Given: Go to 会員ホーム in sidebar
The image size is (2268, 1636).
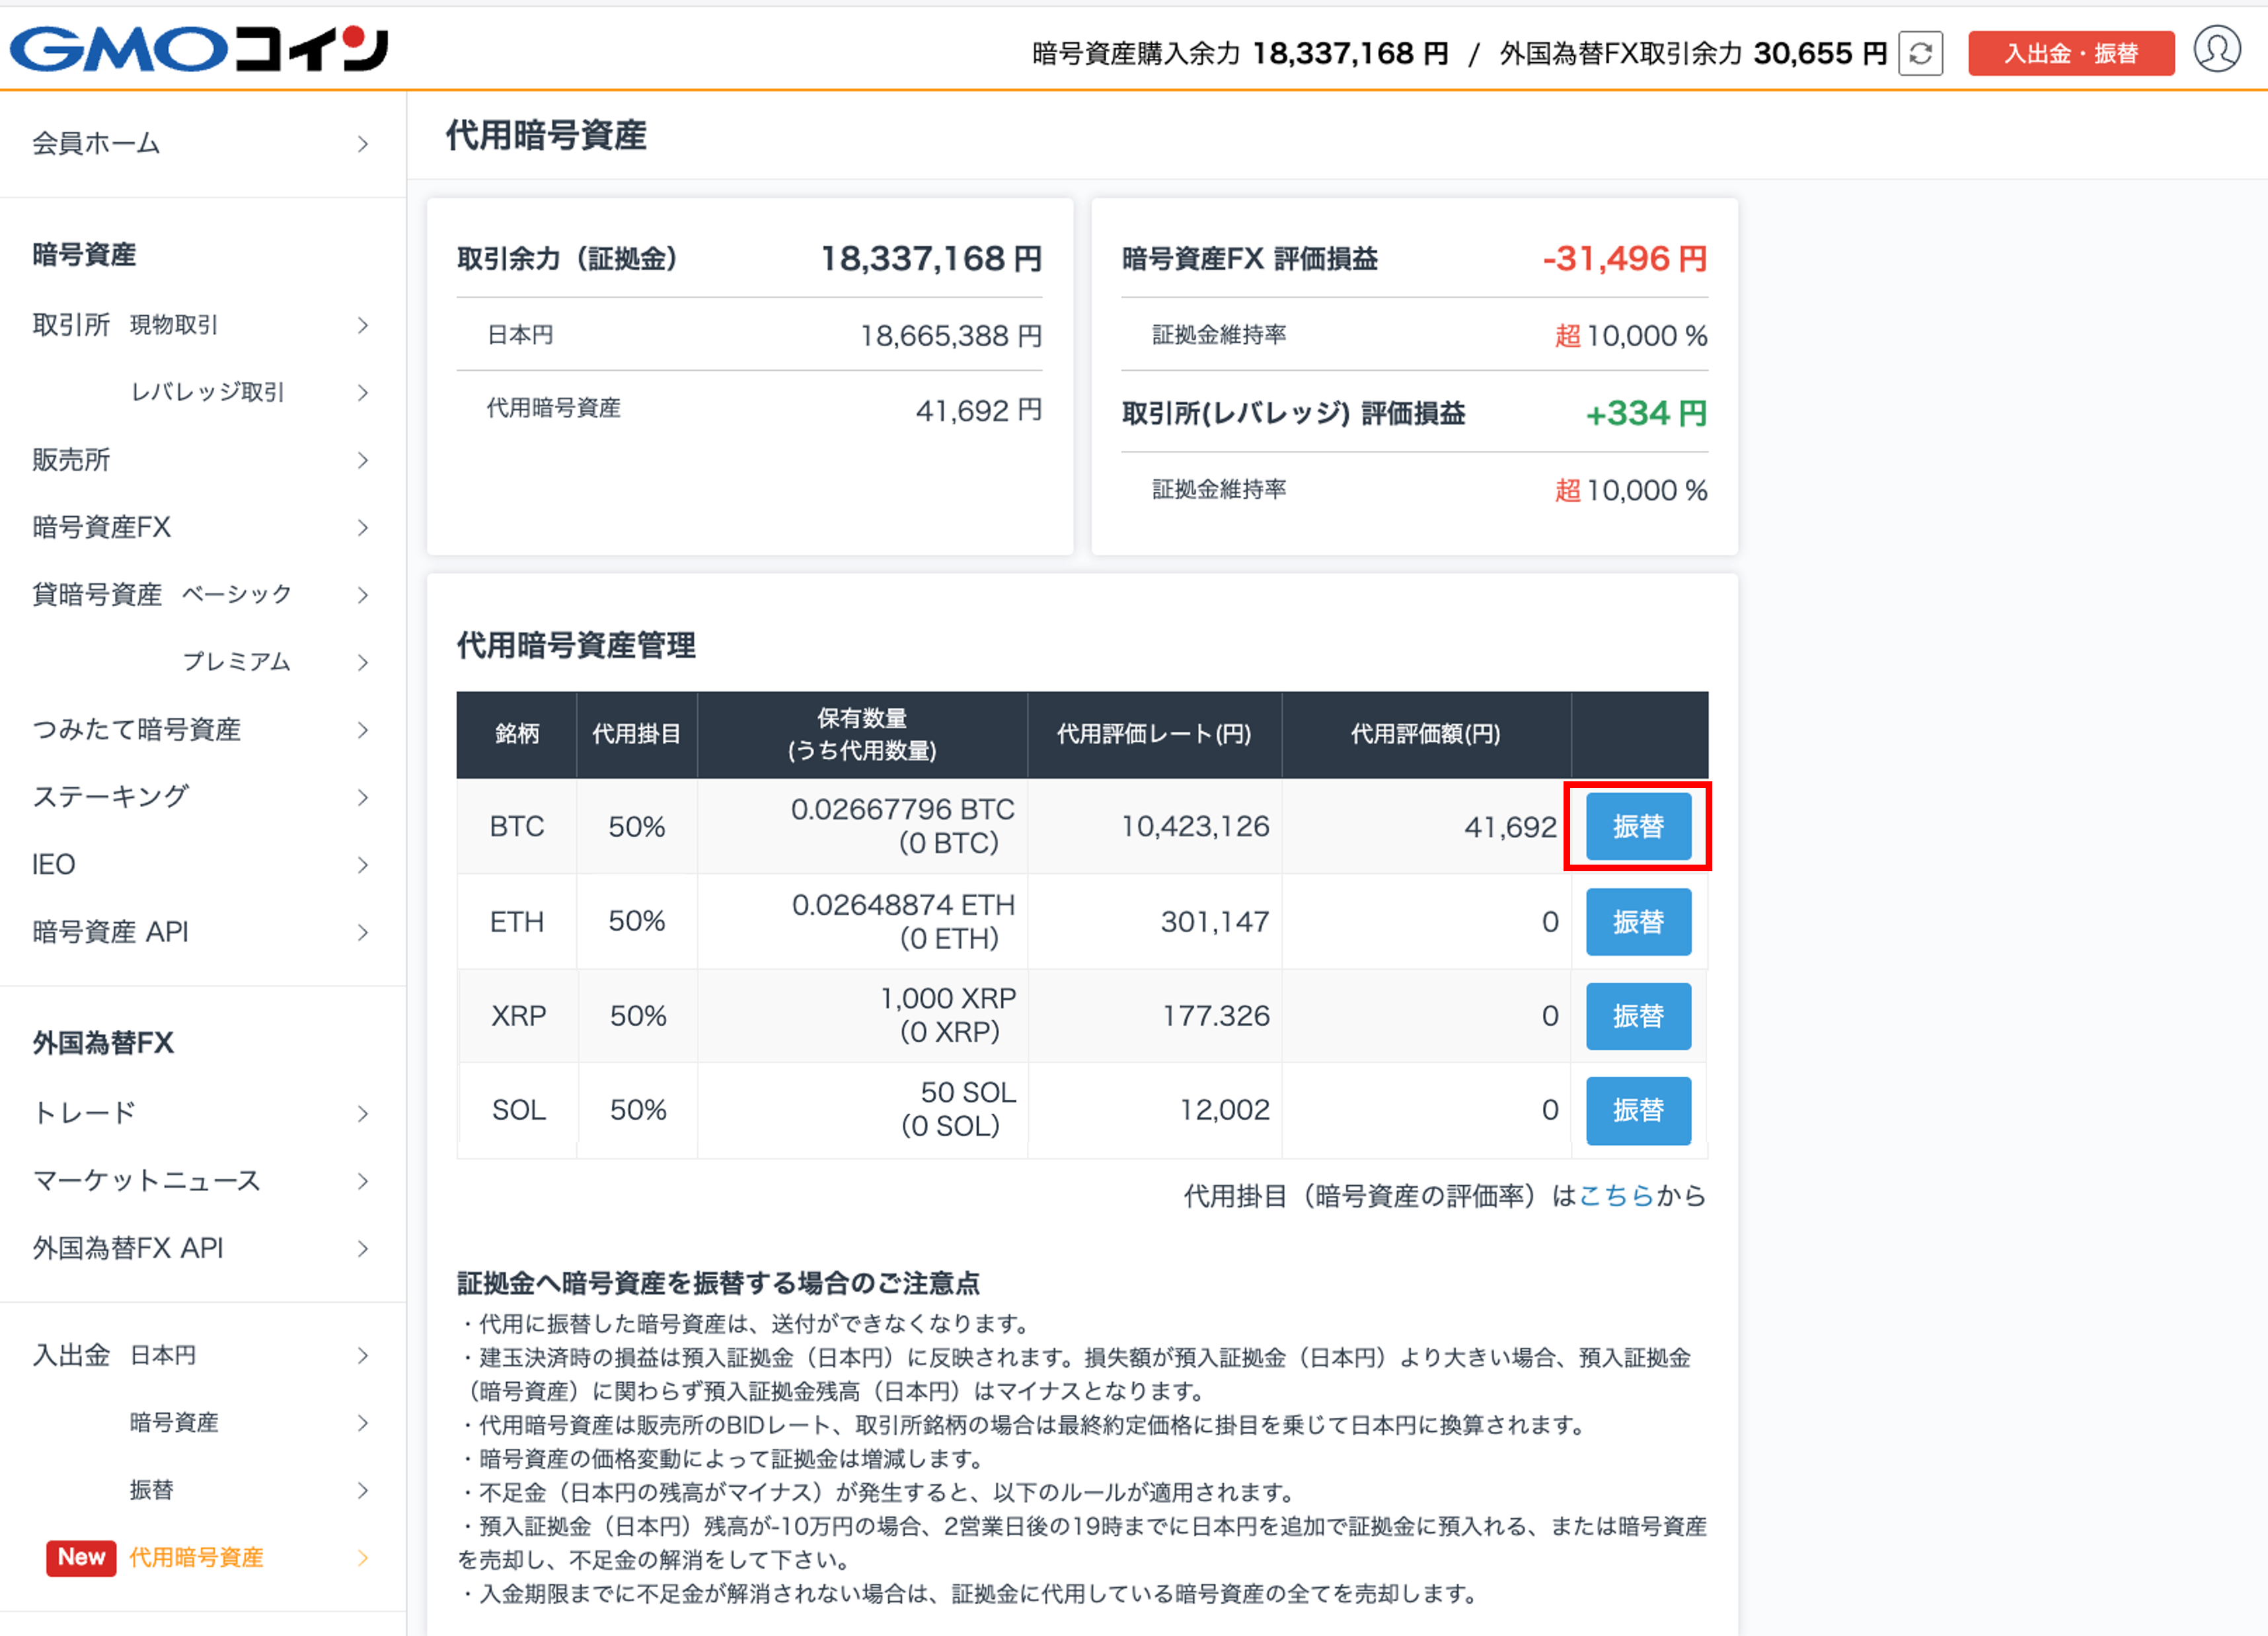Looking at the screenshot, I should (x=200, y=144).
